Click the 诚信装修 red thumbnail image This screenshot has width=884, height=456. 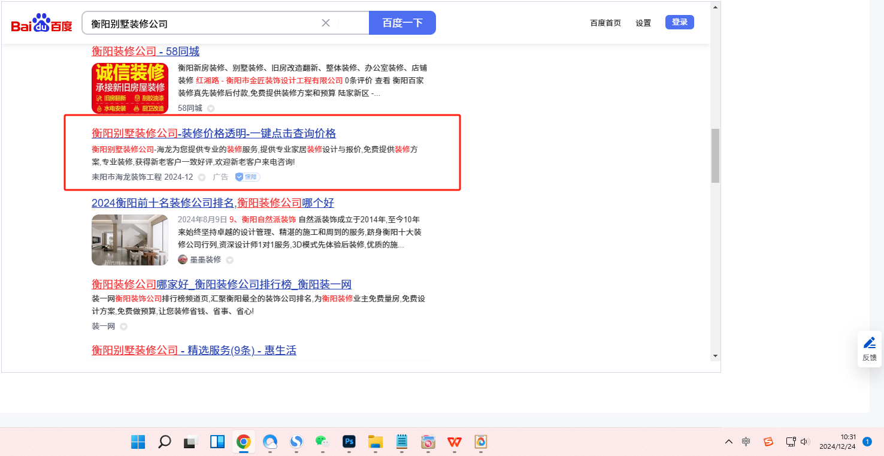click(x=130, y=88)
